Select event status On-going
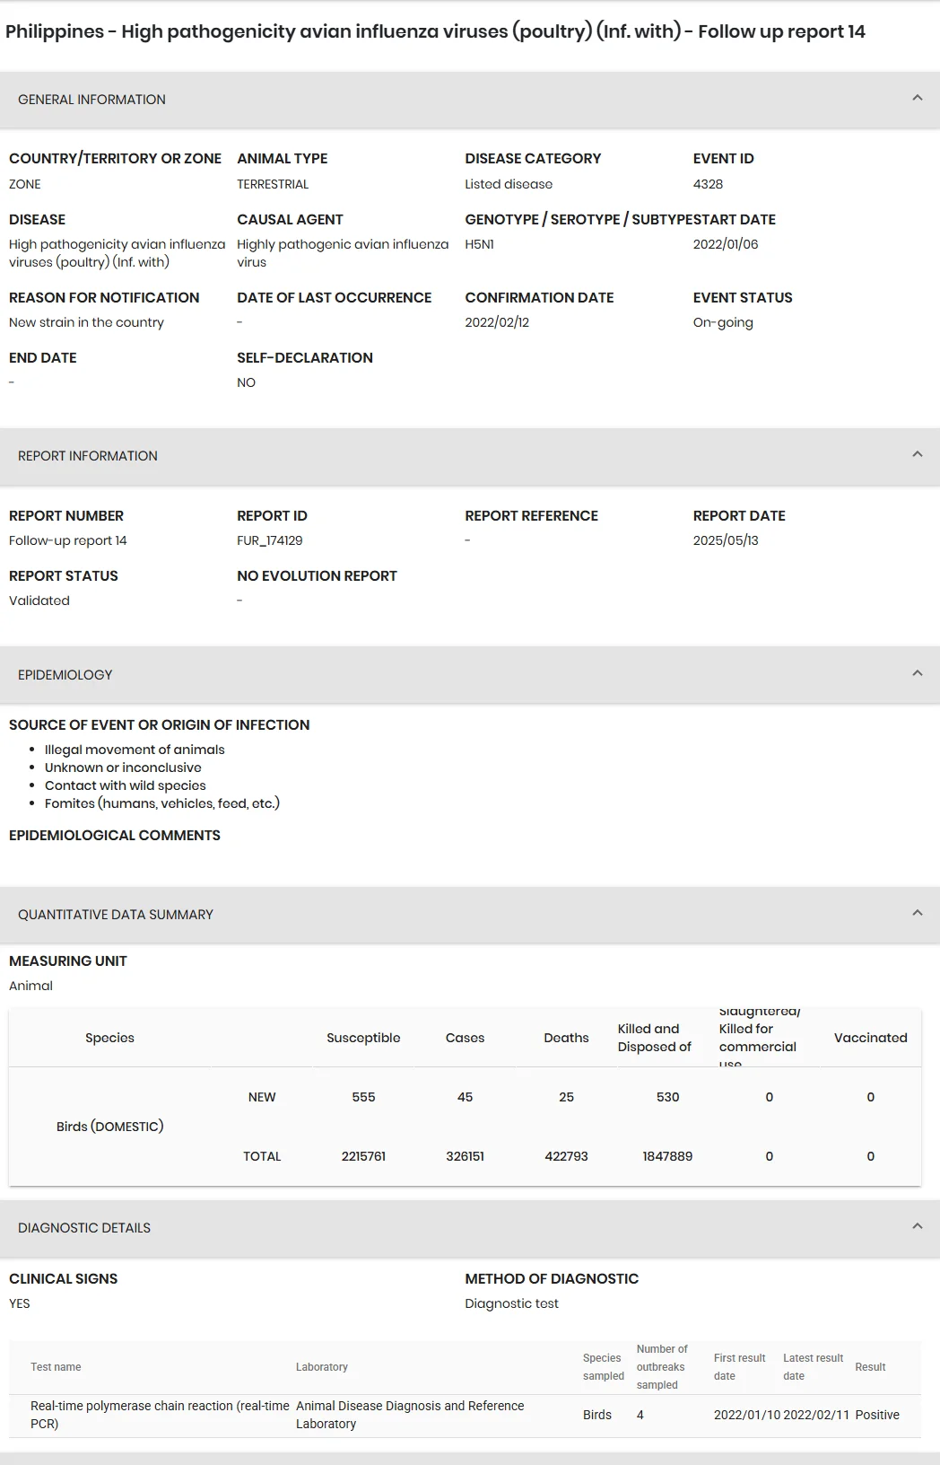 point(723,322)
